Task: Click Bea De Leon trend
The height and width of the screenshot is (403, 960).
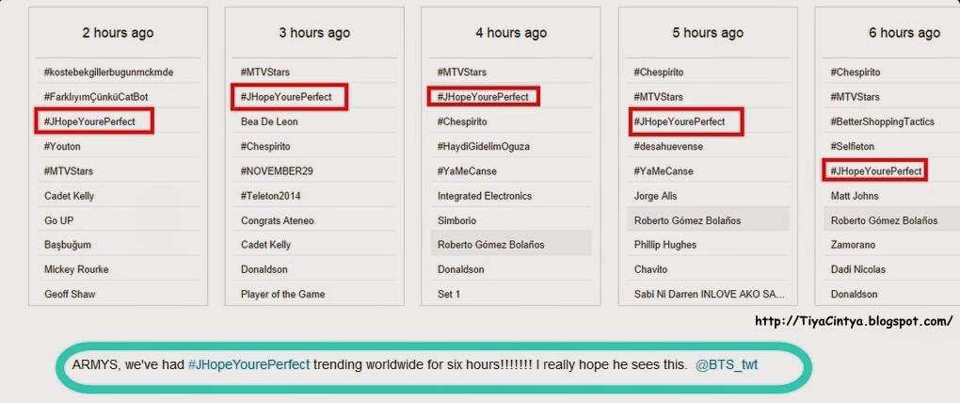Action: coord(269,121)
